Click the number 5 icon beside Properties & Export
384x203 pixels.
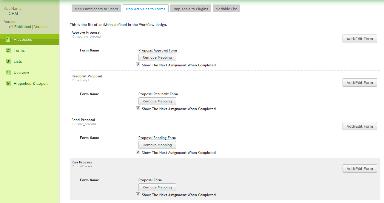pyautogui.click(x=8, y=83)
